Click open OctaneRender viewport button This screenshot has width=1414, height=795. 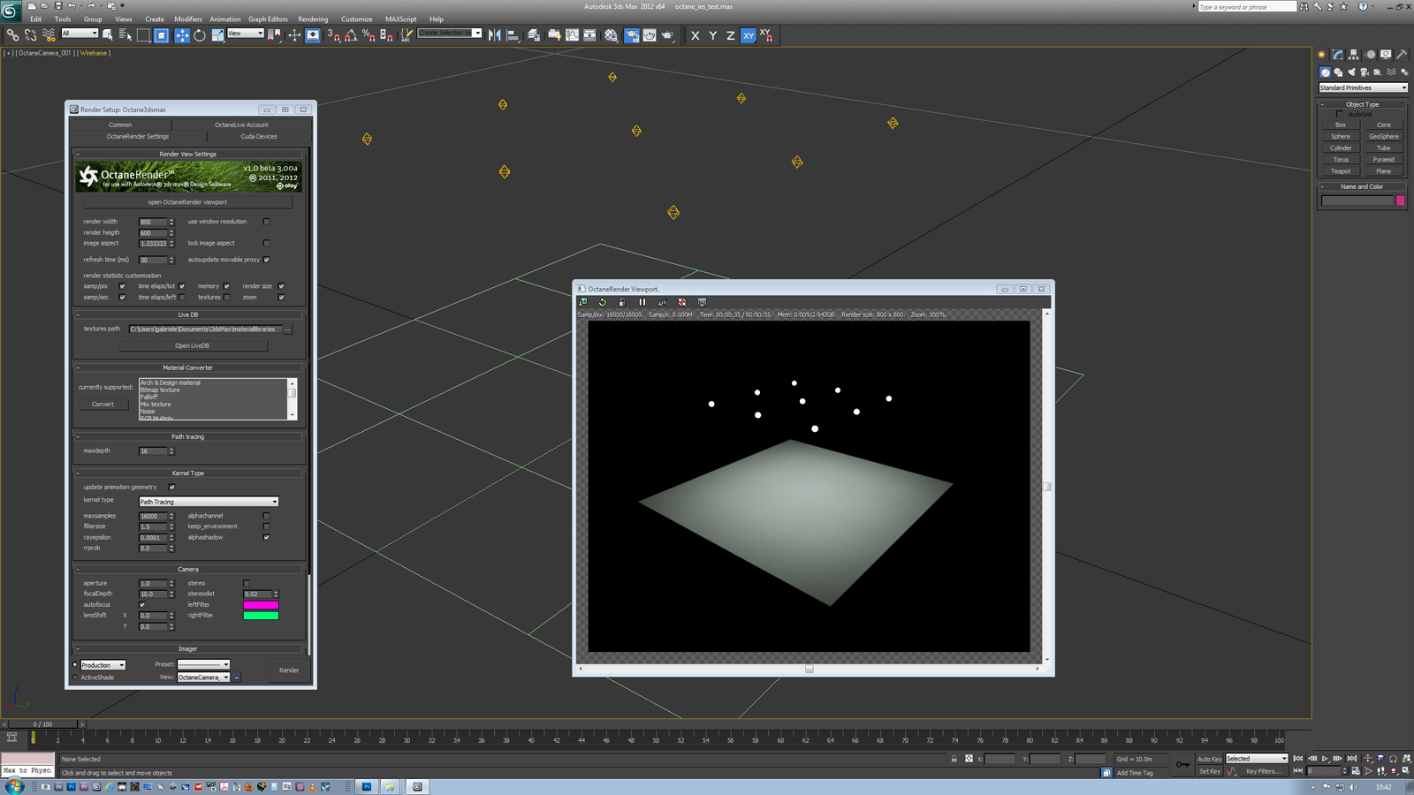pyautogui.click(x=187, y=202)
